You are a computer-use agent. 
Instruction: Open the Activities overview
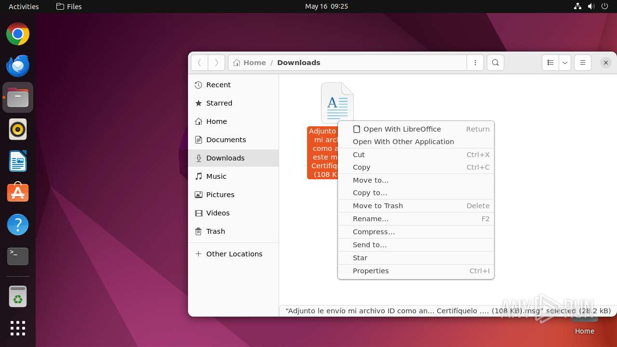24,6
